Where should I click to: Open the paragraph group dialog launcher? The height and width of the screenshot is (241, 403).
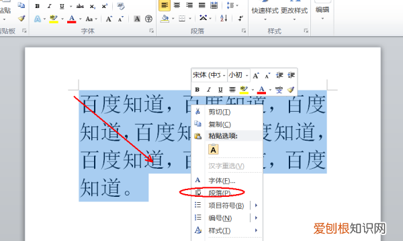(244, 31)
